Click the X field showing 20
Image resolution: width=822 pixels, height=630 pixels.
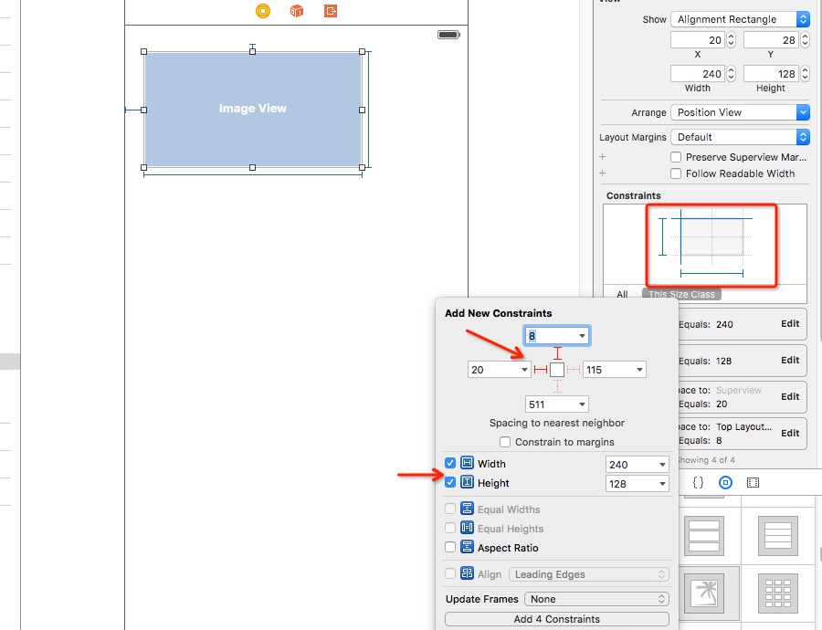tap(698, 40)
